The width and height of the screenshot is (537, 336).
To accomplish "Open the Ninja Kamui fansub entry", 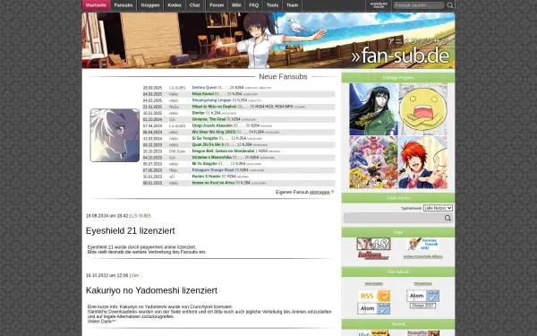I will coord(203,94).
